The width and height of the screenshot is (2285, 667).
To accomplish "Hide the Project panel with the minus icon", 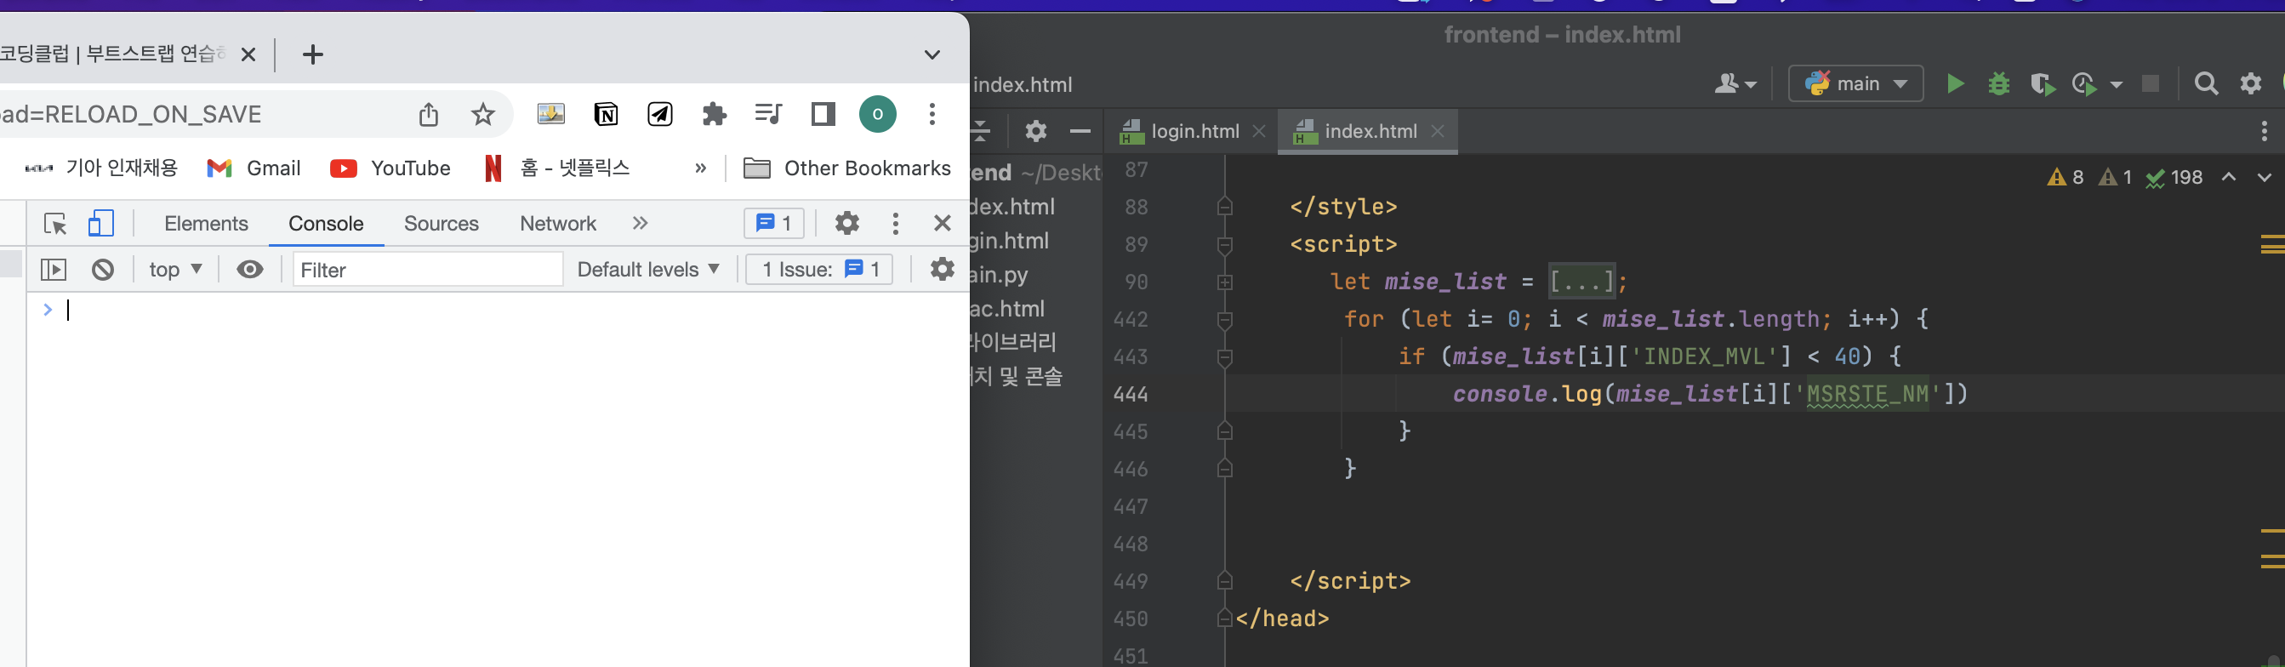I will (1080, 131).
